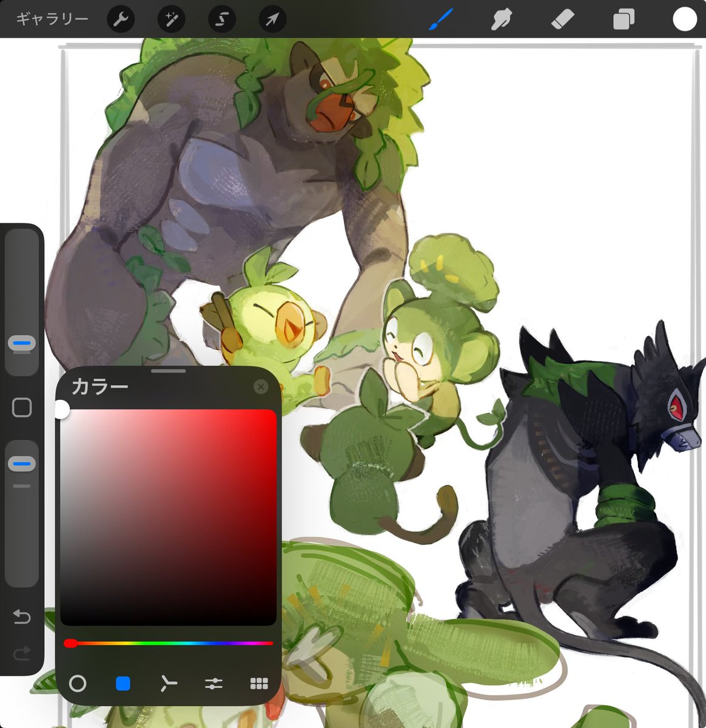This screenshot has width=706, height=728.
Task: Click the red hue slider knob
Action: [70, 643]
